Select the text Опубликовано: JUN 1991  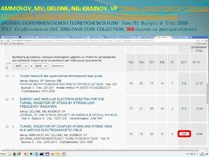[x=86, y=118]
